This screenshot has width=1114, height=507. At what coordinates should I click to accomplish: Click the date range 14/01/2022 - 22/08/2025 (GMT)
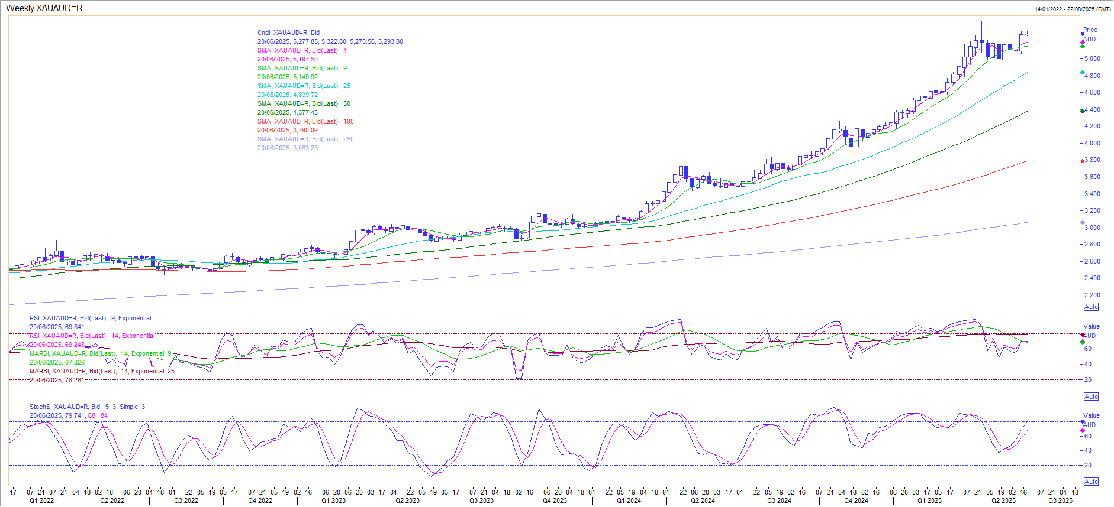1073,9
